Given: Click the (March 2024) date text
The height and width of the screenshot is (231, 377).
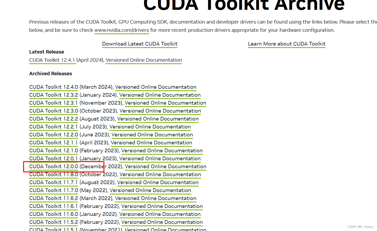Looking at the screenshot, I should pos(96,87).
